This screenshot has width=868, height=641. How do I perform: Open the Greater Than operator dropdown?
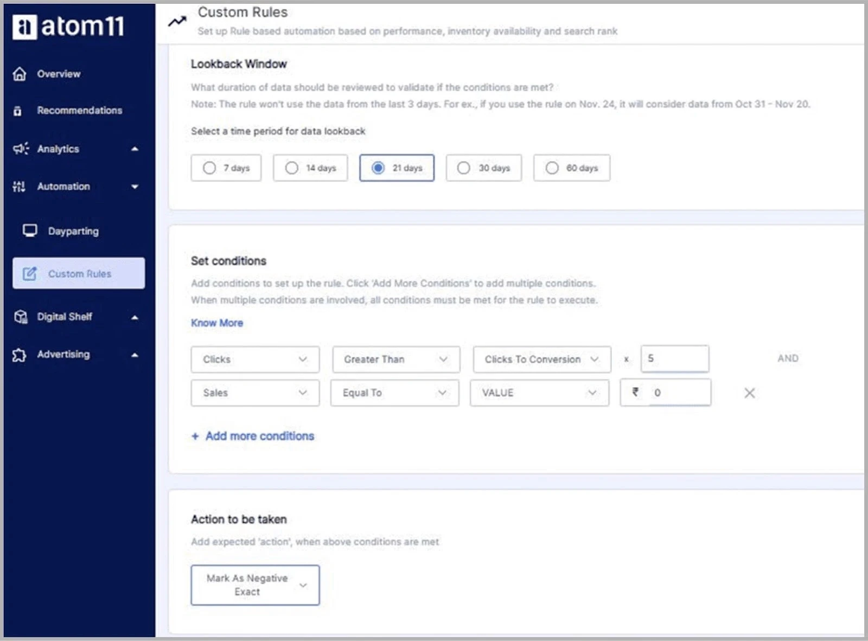click(x=396, y=360)
